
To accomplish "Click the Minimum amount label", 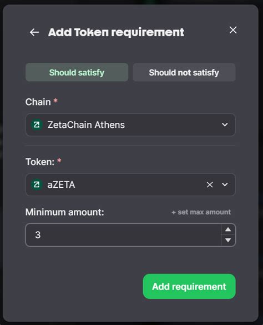I will [x=64, y=212].
